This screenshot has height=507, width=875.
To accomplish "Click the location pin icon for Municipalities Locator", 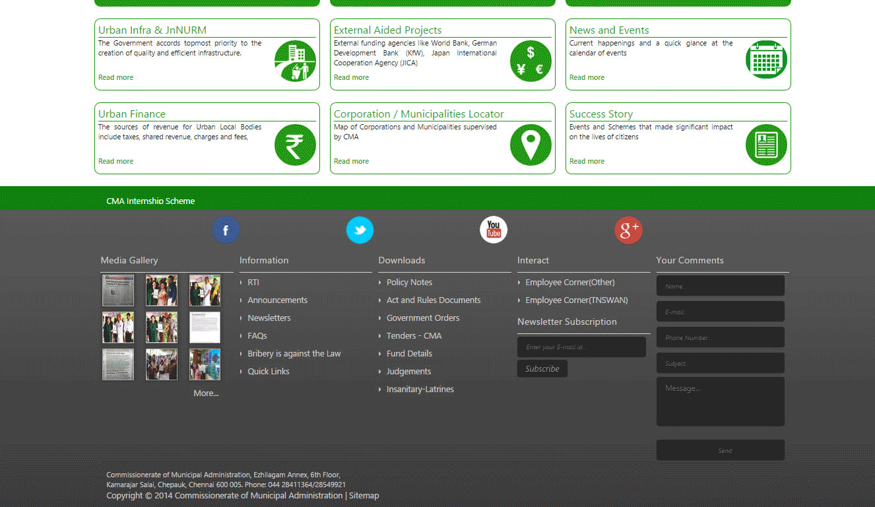I will (531, 145).
